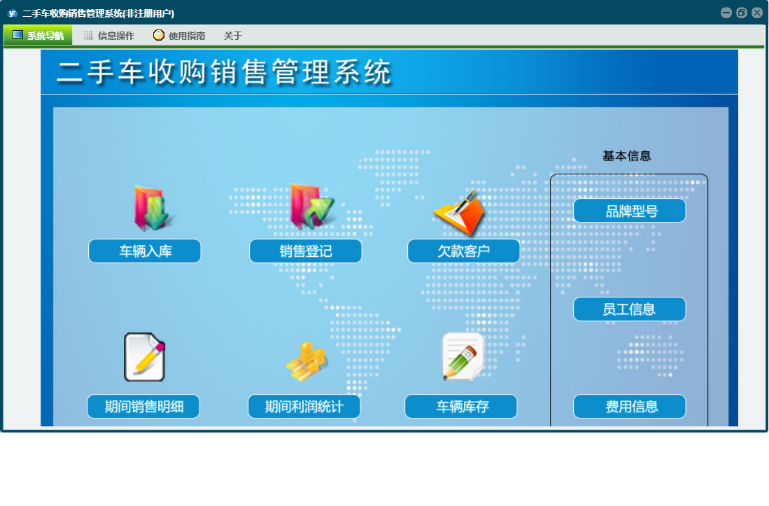Open the 期间销售明细 button

[143, 407]
